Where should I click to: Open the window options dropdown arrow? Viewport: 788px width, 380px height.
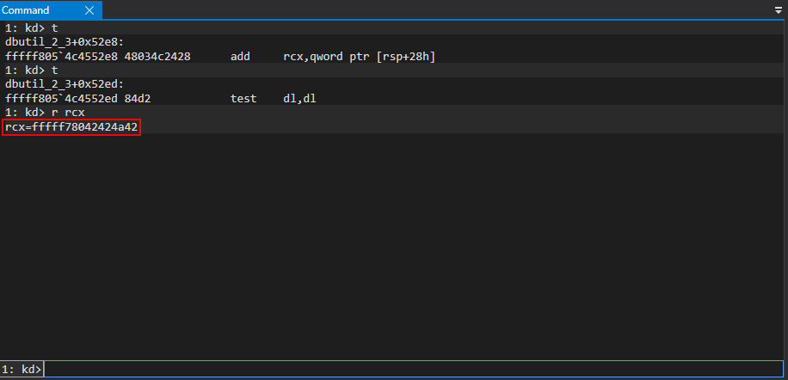point(779,10)
